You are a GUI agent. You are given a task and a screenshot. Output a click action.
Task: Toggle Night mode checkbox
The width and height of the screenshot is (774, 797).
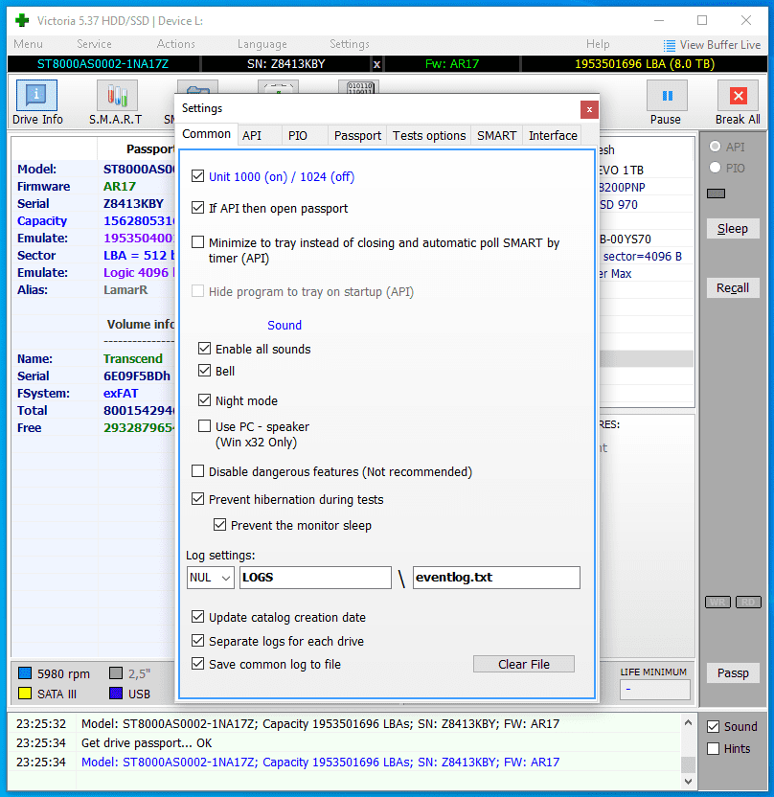[204, 400]
